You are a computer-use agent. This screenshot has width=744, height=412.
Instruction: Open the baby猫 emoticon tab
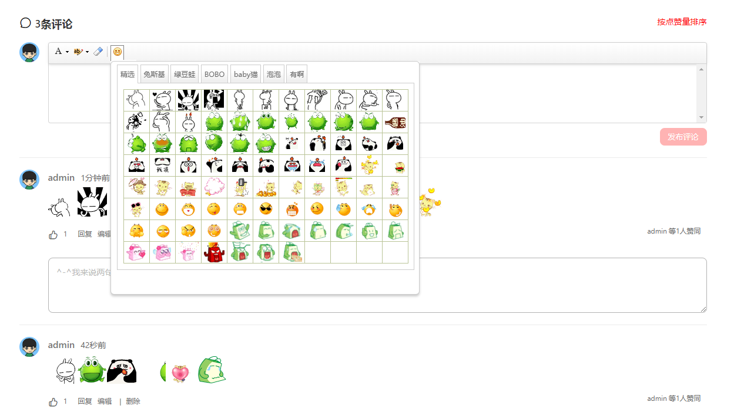click(246, 74)
